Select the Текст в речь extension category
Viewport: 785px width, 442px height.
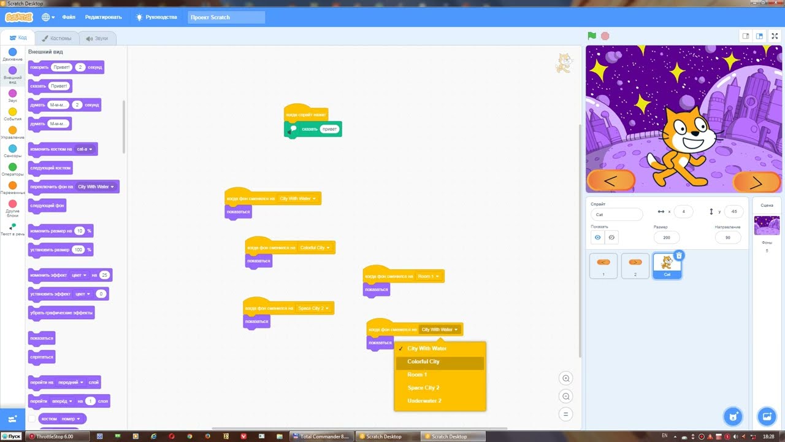pos(12,230)
